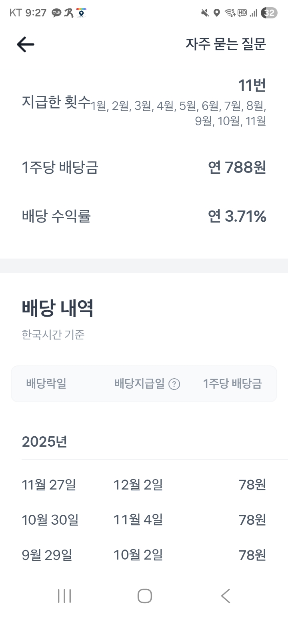288x618 pixels.
Task: Select the 11월 27일 dividend row
Action: coord(144,485)
